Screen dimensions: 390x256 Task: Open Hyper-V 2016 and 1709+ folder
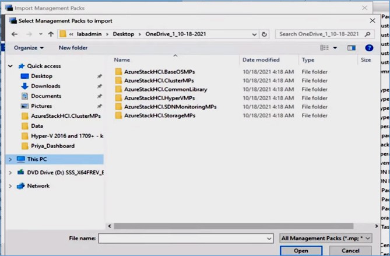(67, 136)
